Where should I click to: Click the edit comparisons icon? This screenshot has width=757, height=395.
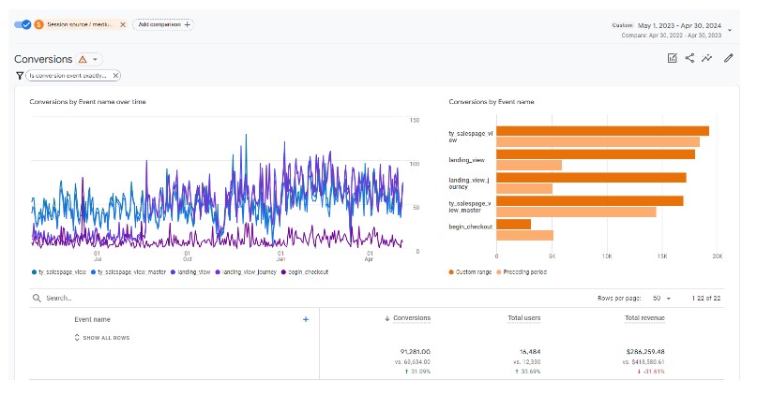point(672,58)
